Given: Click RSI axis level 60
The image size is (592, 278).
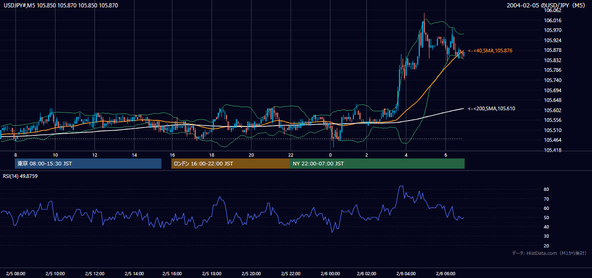Looking at the screenshot, I should point(547,208).
